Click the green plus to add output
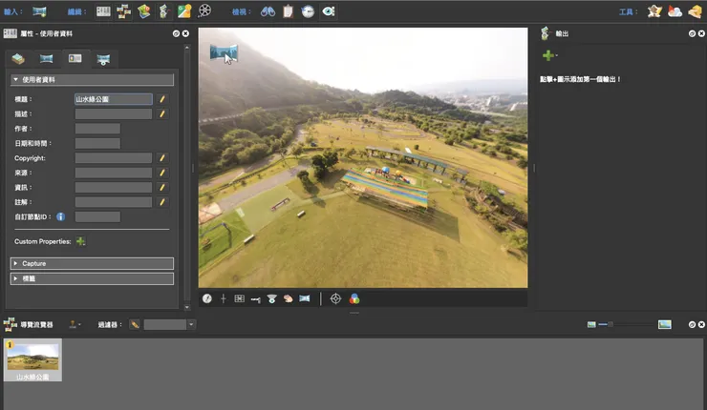The image size is (707, 410). click(548, 56)
